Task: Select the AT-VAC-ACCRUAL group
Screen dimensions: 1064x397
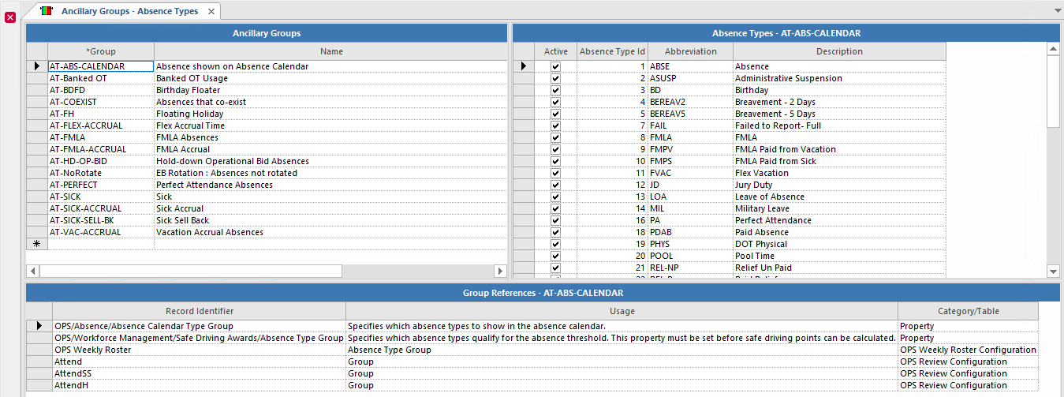Action: click(101, 232)
